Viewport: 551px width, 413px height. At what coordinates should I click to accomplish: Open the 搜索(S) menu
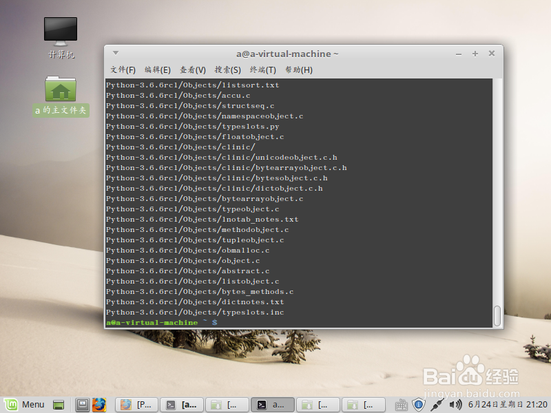pyautogui.click(x=227, y=70)
